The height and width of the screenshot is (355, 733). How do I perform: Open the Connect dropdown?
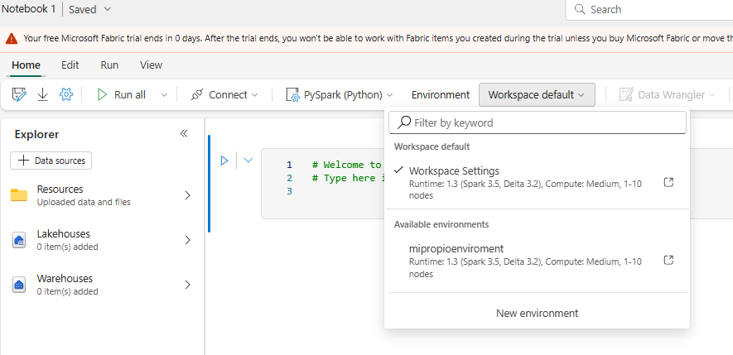pyautogui.click(x=255, y=95)
